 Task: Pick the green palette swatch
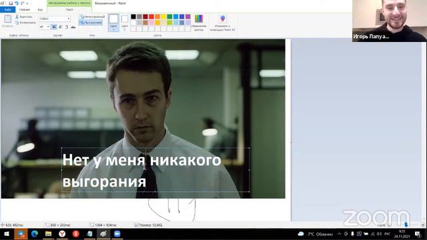point(169,17)
